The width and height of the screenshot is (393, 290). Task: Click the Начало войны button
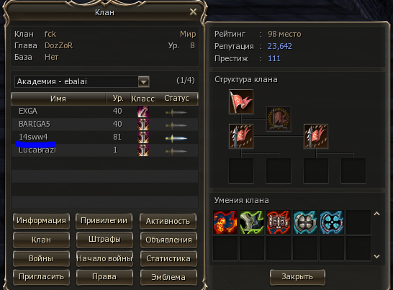[x=104, y=258]
